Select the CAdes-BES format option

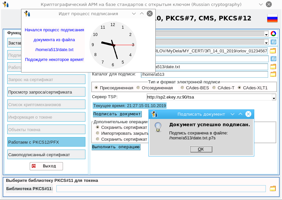click(182, 88)
